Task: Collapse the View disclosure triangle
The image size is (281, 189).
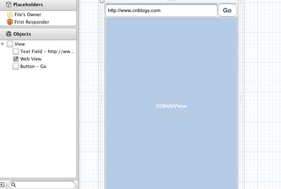Action: tap(2, 44)
